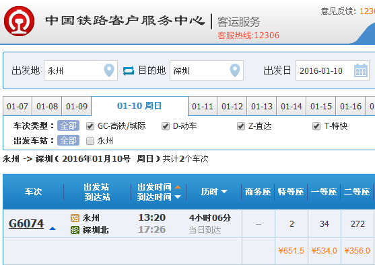The height and width of the screenshot is (265, 375).
Task: Swap departure and destination stations
Action: [x=129, y=70]
